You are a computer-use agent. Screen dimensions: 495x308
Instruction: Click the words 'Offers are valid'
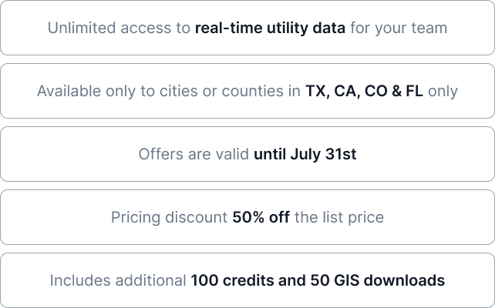194,154
